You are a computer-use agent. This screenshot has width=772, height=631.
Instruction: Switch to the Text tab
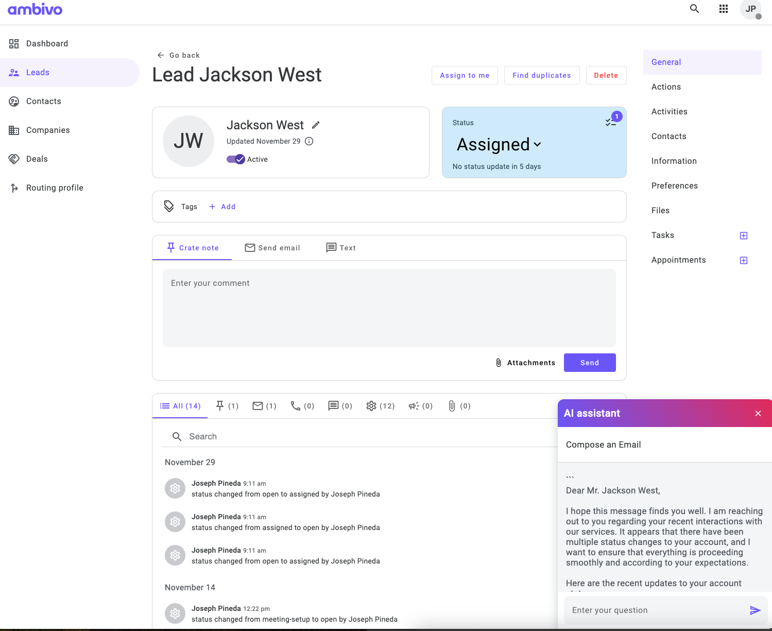(341, 248)
